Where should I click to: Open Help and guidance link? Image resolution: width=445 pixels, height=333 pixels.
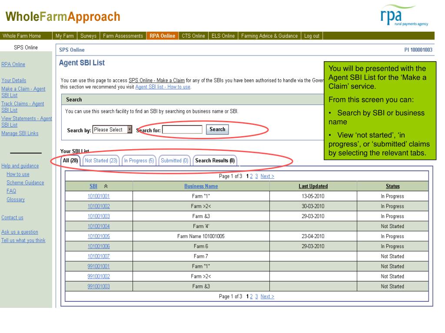[20, 166]
